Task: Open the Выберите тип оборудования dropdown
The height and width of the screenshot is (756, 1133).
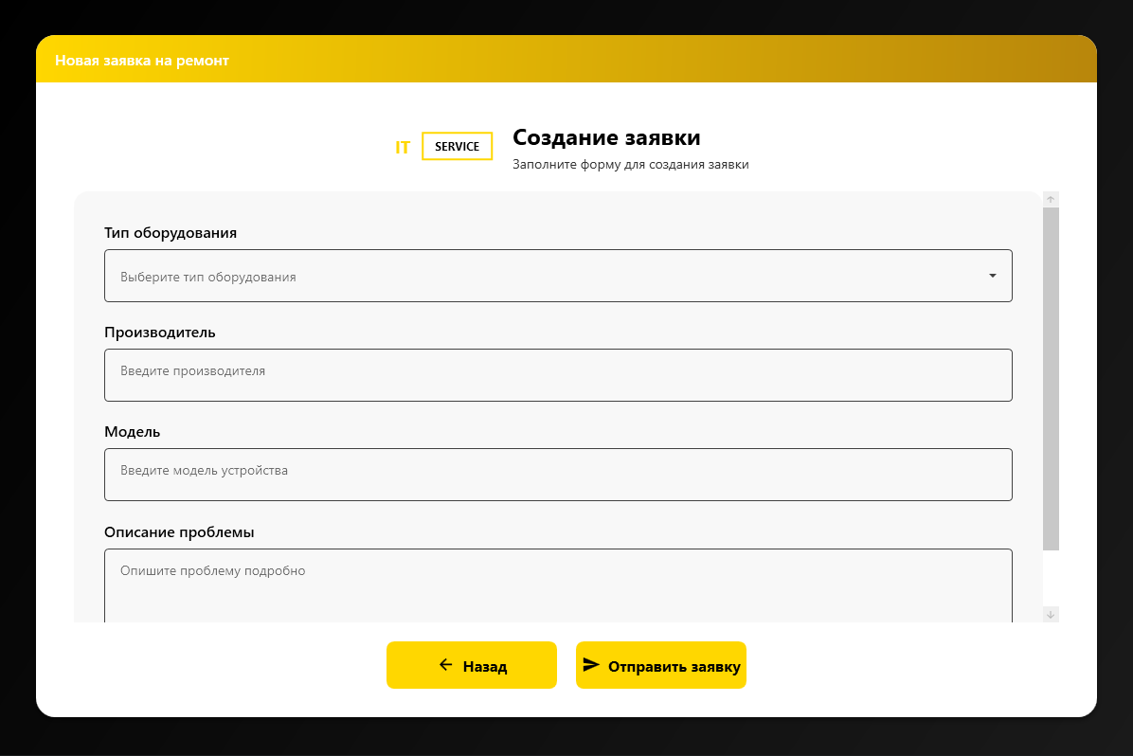Action: coord(558,276)
